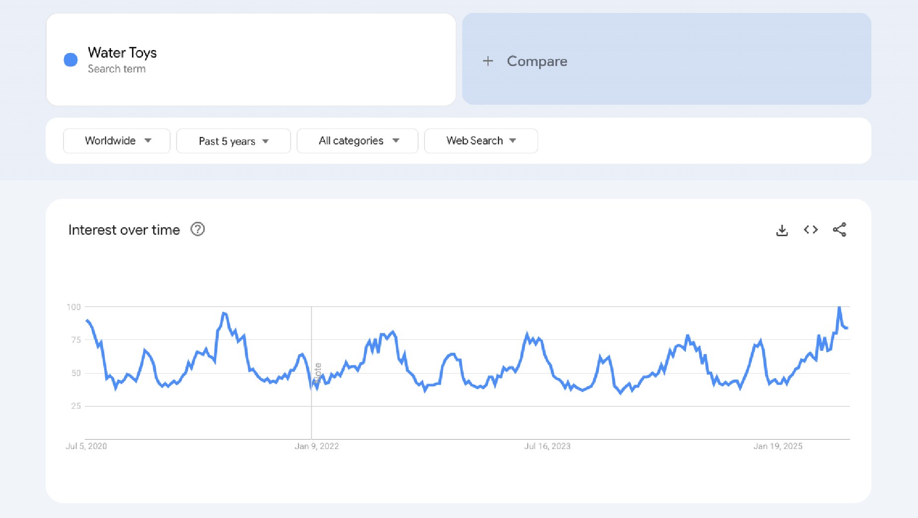Screen dimensions: 918x518
Task: Click the Jan 19, 2025 axis label
Action: [778, 446]
